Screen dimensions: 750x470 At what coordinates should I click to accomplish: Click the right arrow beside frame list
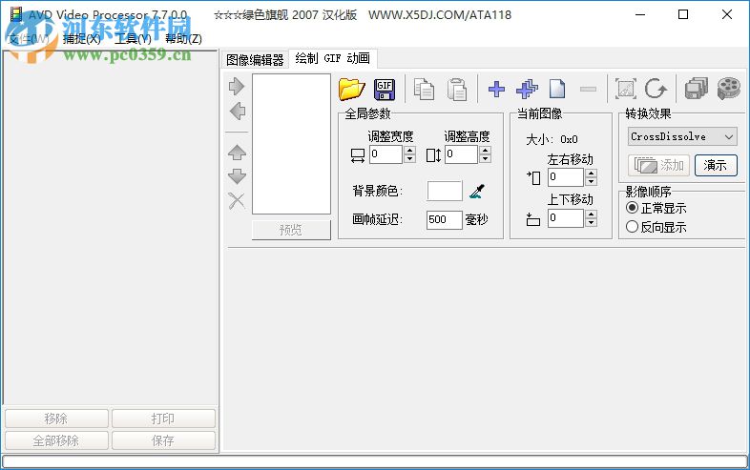[237, 87]
